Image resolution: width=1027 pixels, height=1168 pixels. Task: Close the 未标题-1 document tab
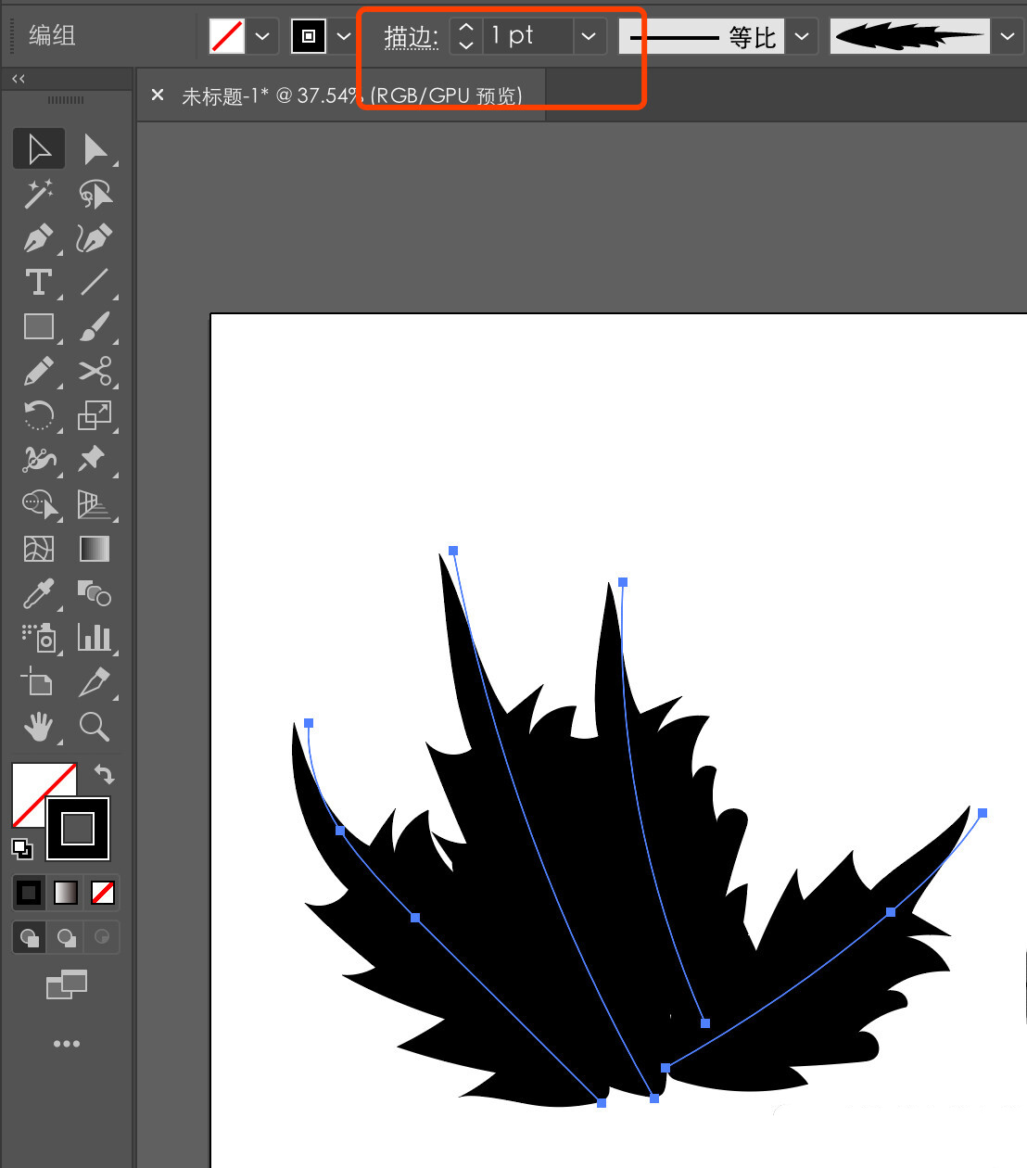coord(158,95)
